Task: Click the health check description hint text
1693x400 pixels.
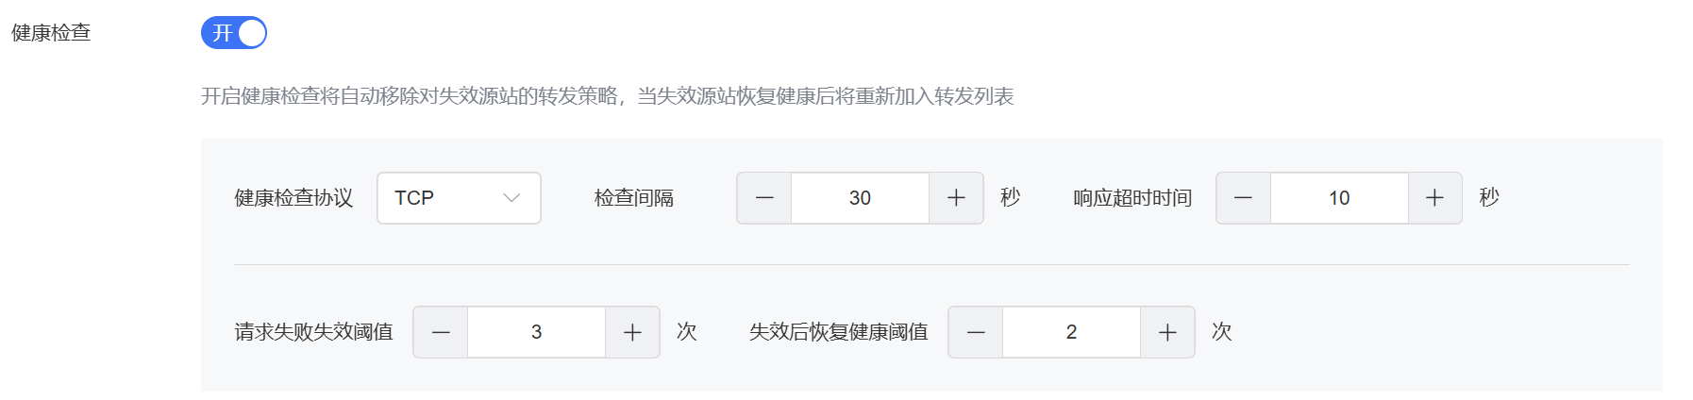Action: click(607, 96)
